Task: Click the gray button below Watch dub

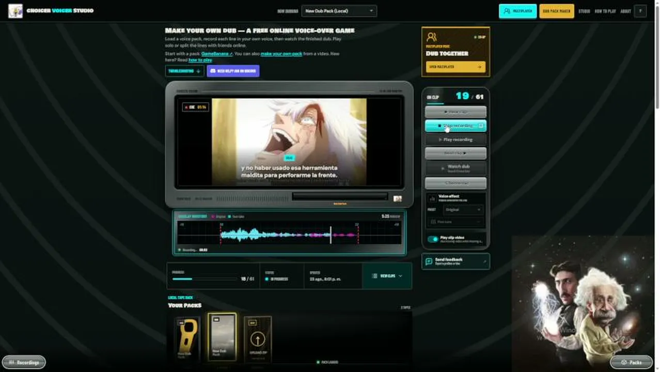Action: point(455,183)
